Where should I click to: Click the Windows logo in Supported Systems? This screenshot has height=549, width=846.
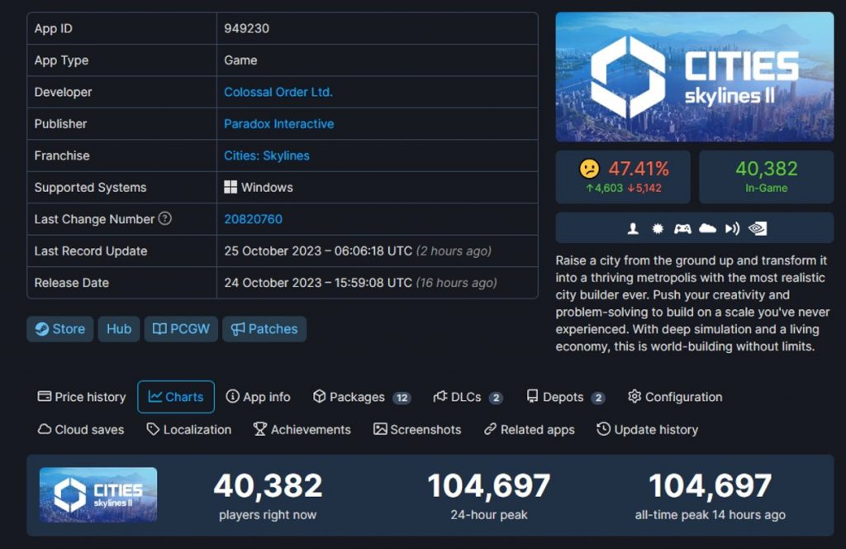pos(231,188)
